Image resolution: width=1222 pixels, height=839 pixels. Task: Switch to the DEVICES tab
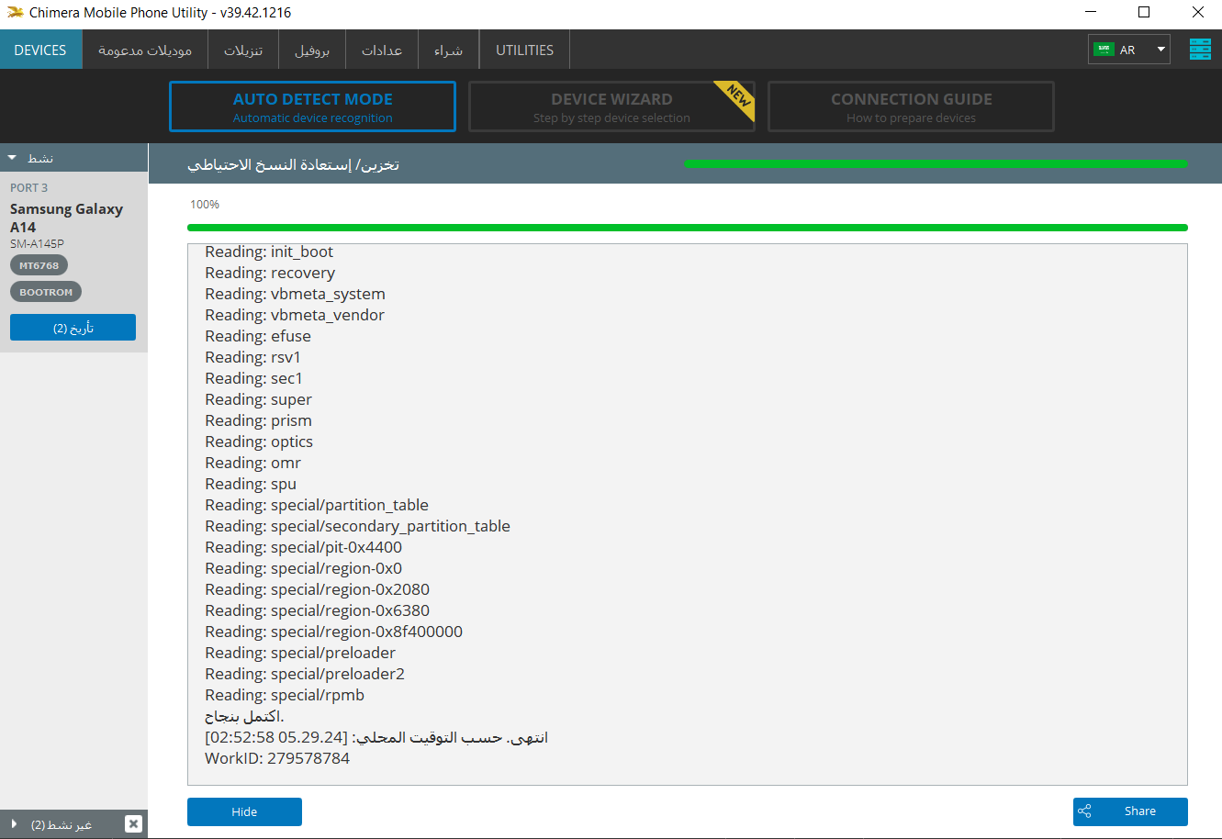tap(40, 50)
